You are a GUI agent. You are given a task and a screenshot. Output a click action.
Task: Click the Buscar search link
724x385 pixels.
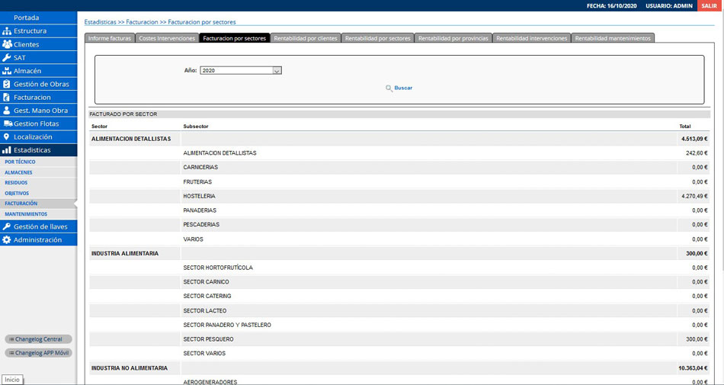403,88
